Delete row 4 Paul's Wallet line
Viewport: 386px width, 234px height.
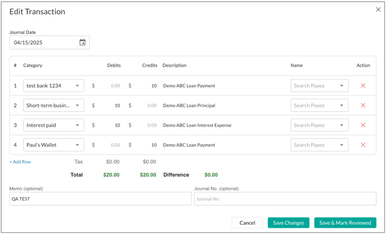click(x=363, y=145)
